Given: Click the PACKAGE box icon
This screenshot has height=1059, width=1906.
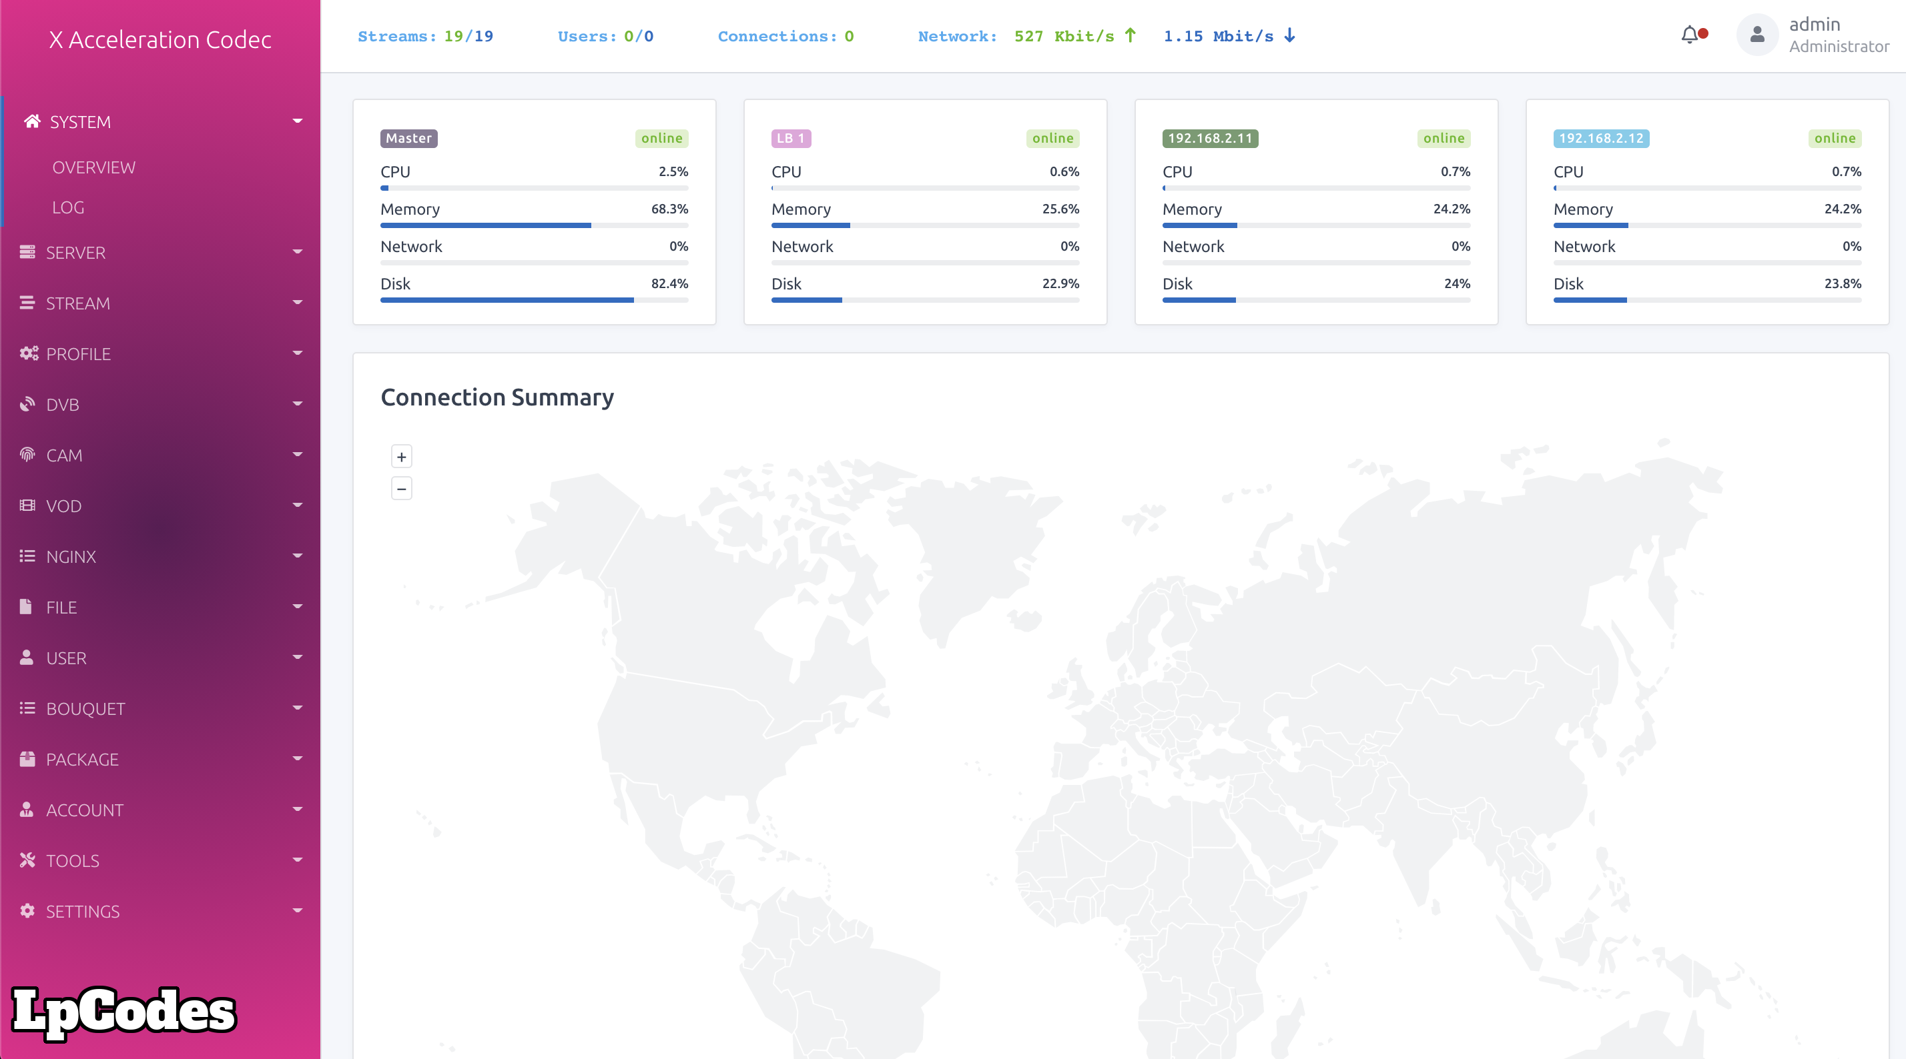Looking at the screenshot, I should point(27,759).
